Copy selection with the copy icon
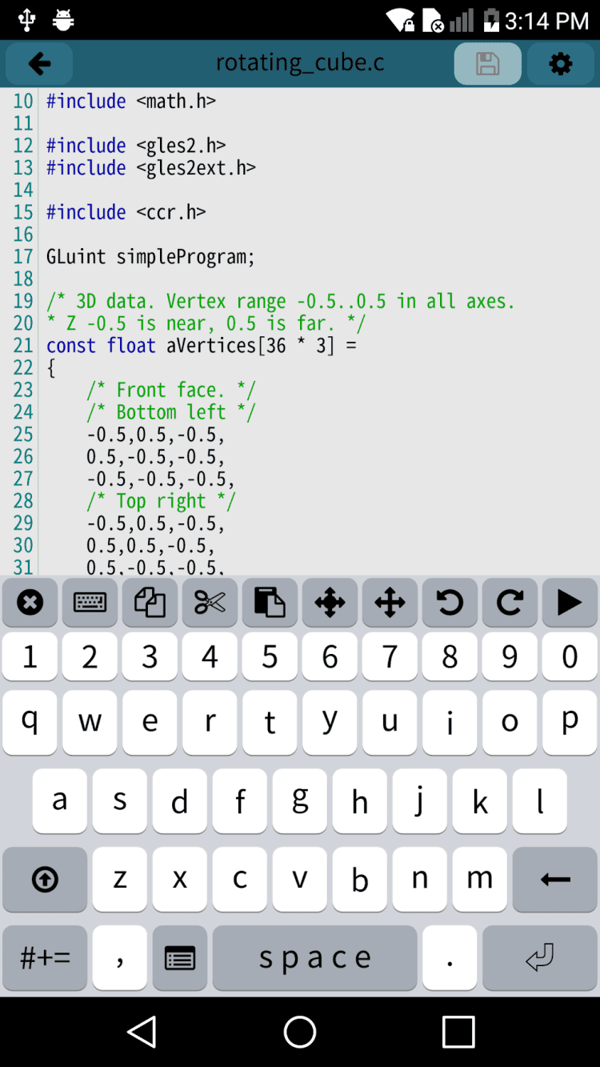600x1067 pixels. click(150, 603)
